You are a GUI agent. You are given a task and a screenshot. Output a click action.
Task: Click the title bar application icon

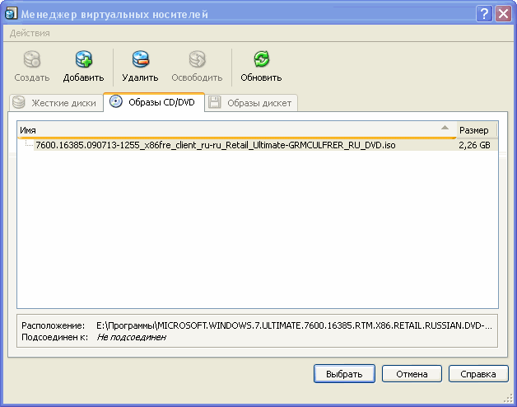12,14
